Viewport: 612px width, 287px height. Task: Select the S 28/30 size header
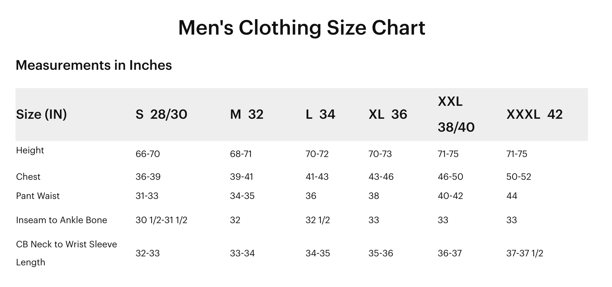[x=161, y=114]
